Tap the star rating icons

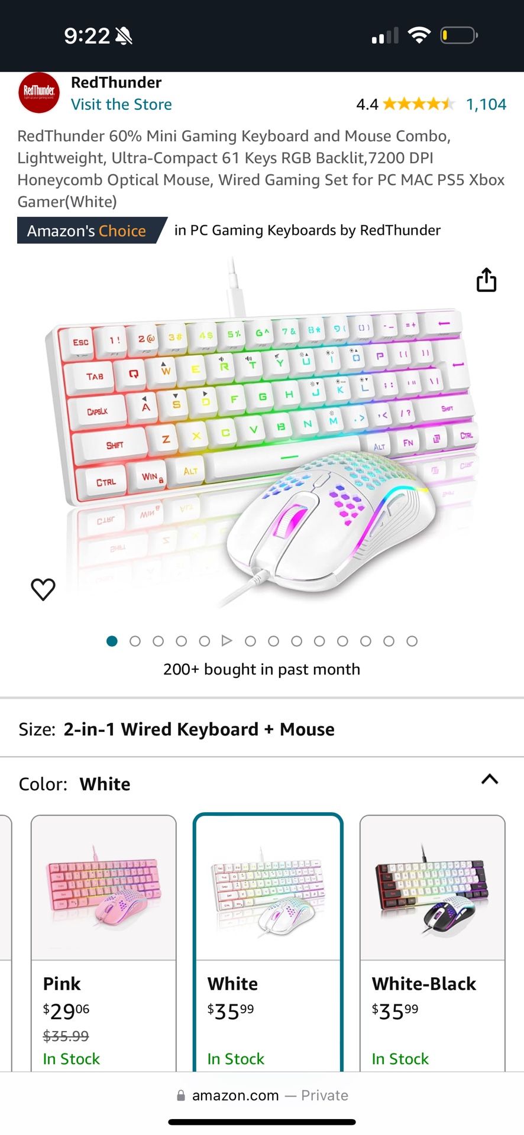point(419,105)
